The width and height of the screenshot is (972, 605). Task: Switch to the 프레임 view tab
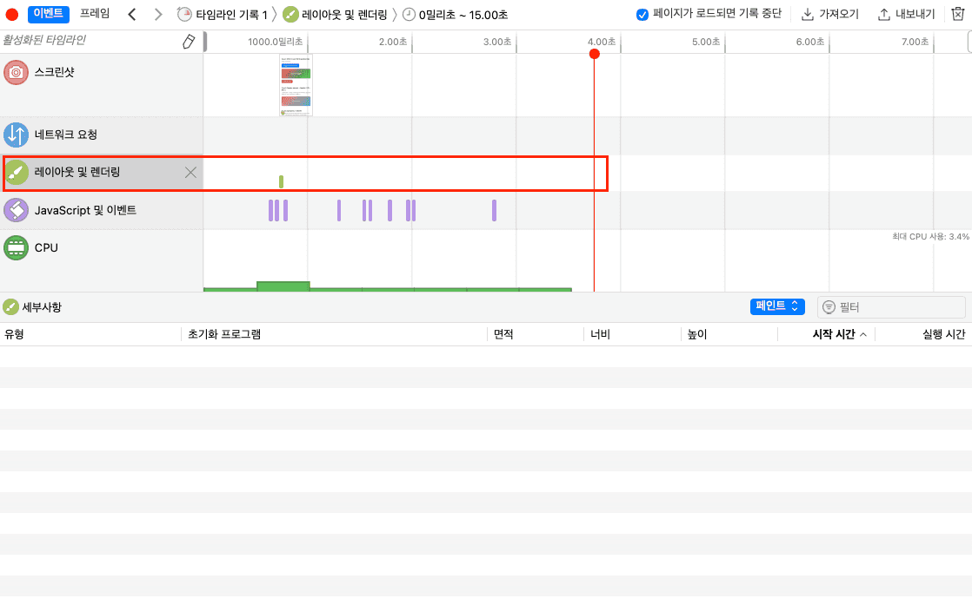[95, 15]
